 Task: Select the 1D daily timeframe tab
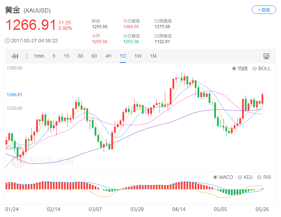click(123, 56)
